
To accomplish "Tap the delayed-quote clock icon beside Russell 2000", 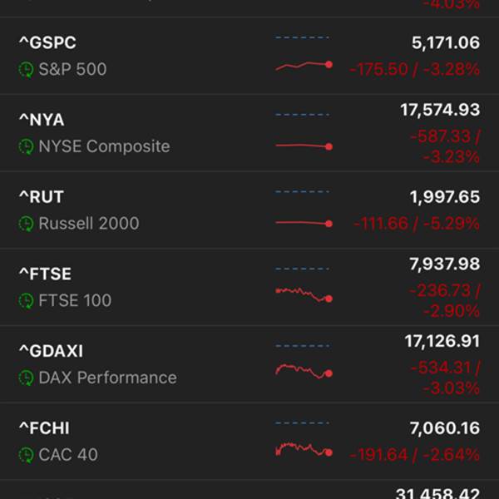I will click(x=26, y=224).
